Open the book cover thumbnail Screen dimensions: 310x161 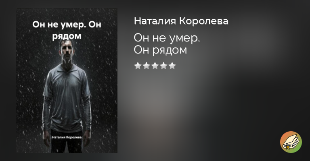point(67,80)
